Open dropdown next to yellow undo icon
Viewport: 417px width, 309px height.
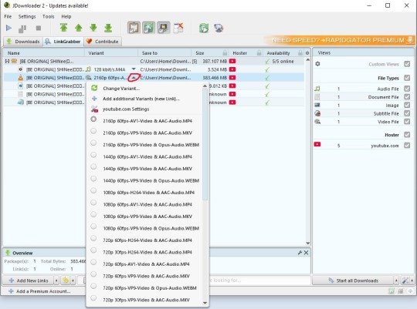73,280
